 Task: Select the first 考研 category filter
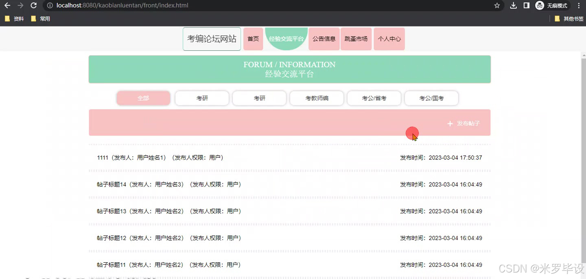[202, 98]
